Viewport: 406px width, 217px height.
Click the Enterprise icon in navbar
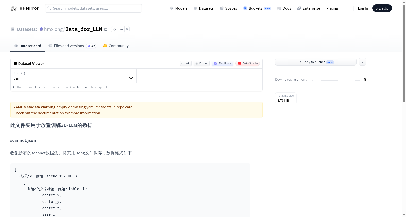click(x=299, y=8)
